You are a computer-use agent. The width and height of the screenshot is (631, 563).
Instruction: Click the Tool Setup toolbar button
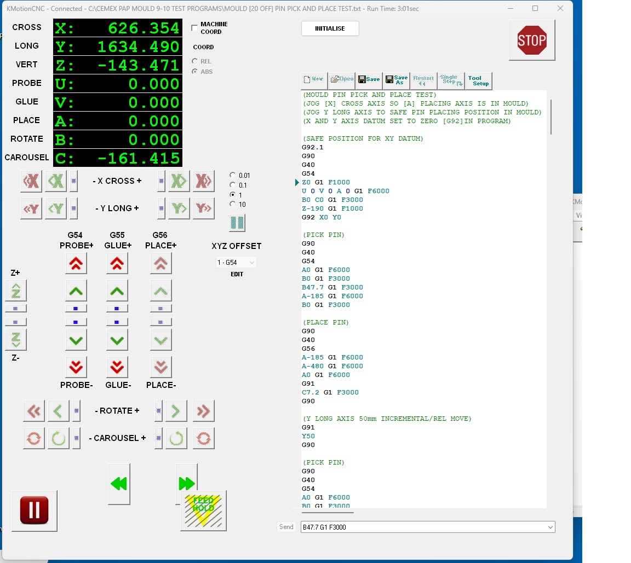tap(478, 80)
